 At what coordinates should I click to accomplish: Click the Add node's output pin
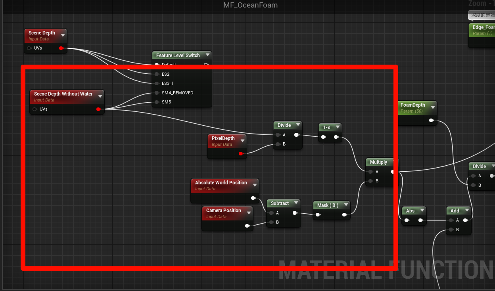[465, 220]
